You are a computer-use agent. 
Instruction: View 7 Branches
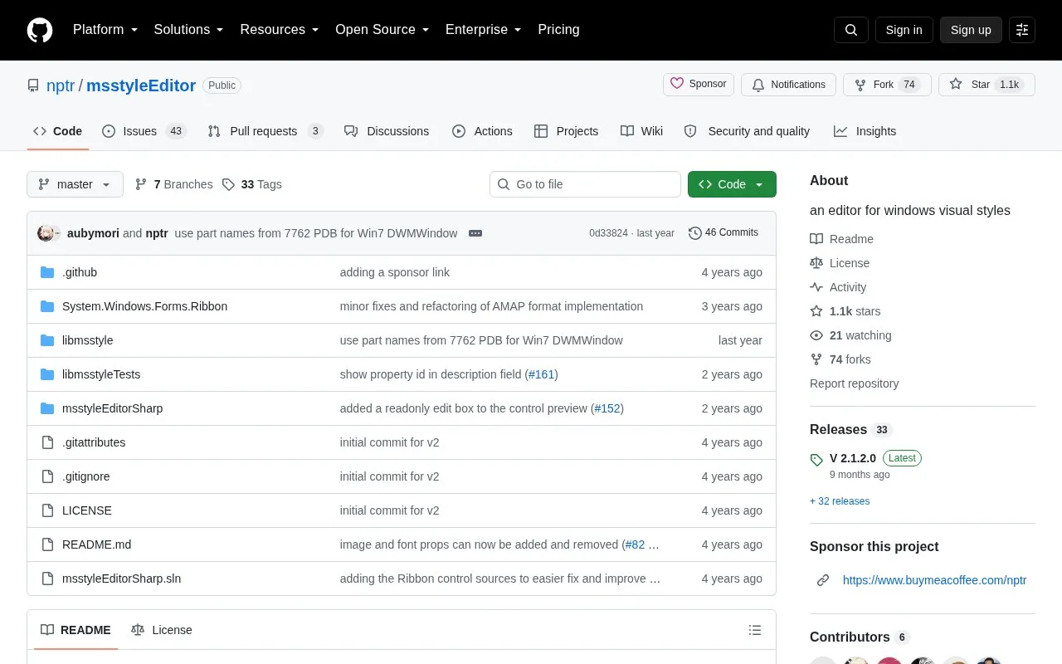(x=173, y=184)
